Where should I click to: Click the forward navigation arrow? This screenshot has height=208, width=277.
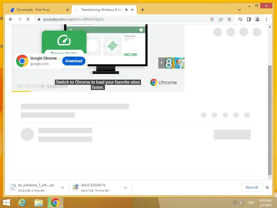19,19
